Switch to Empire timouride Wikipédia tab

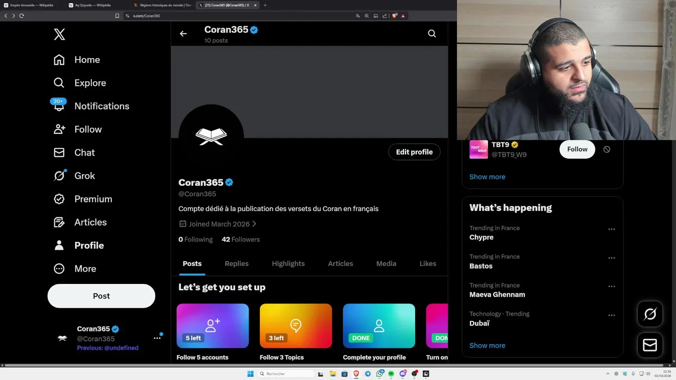pyautogui.click(x=33, y=5)
